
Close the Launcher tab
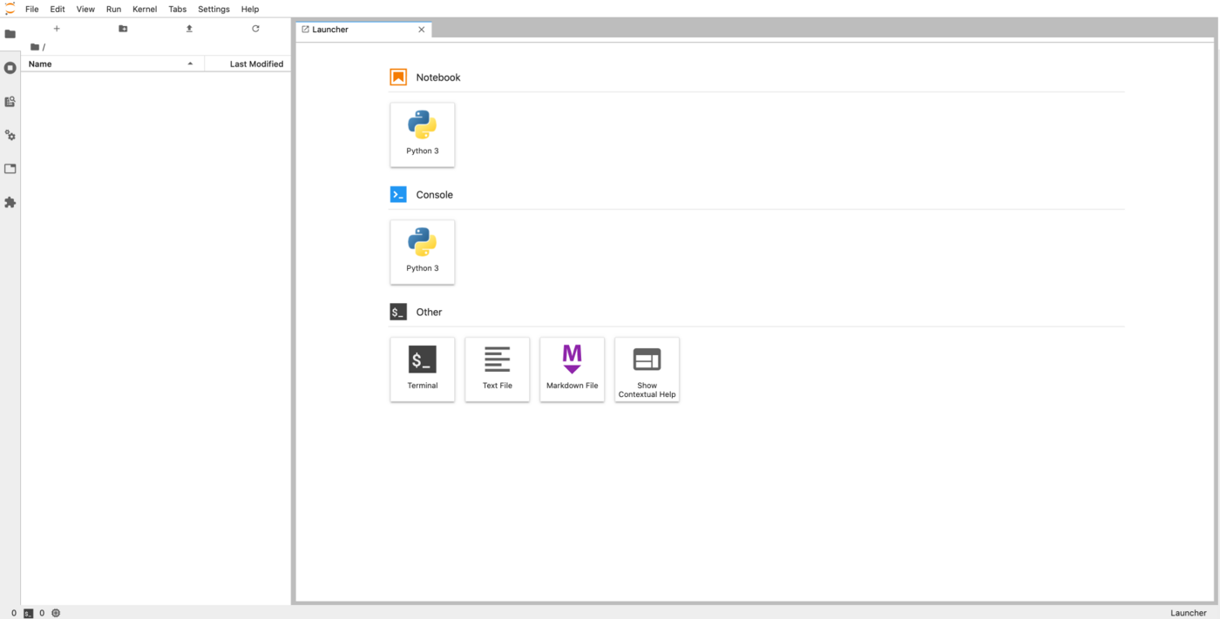[422, 30]
